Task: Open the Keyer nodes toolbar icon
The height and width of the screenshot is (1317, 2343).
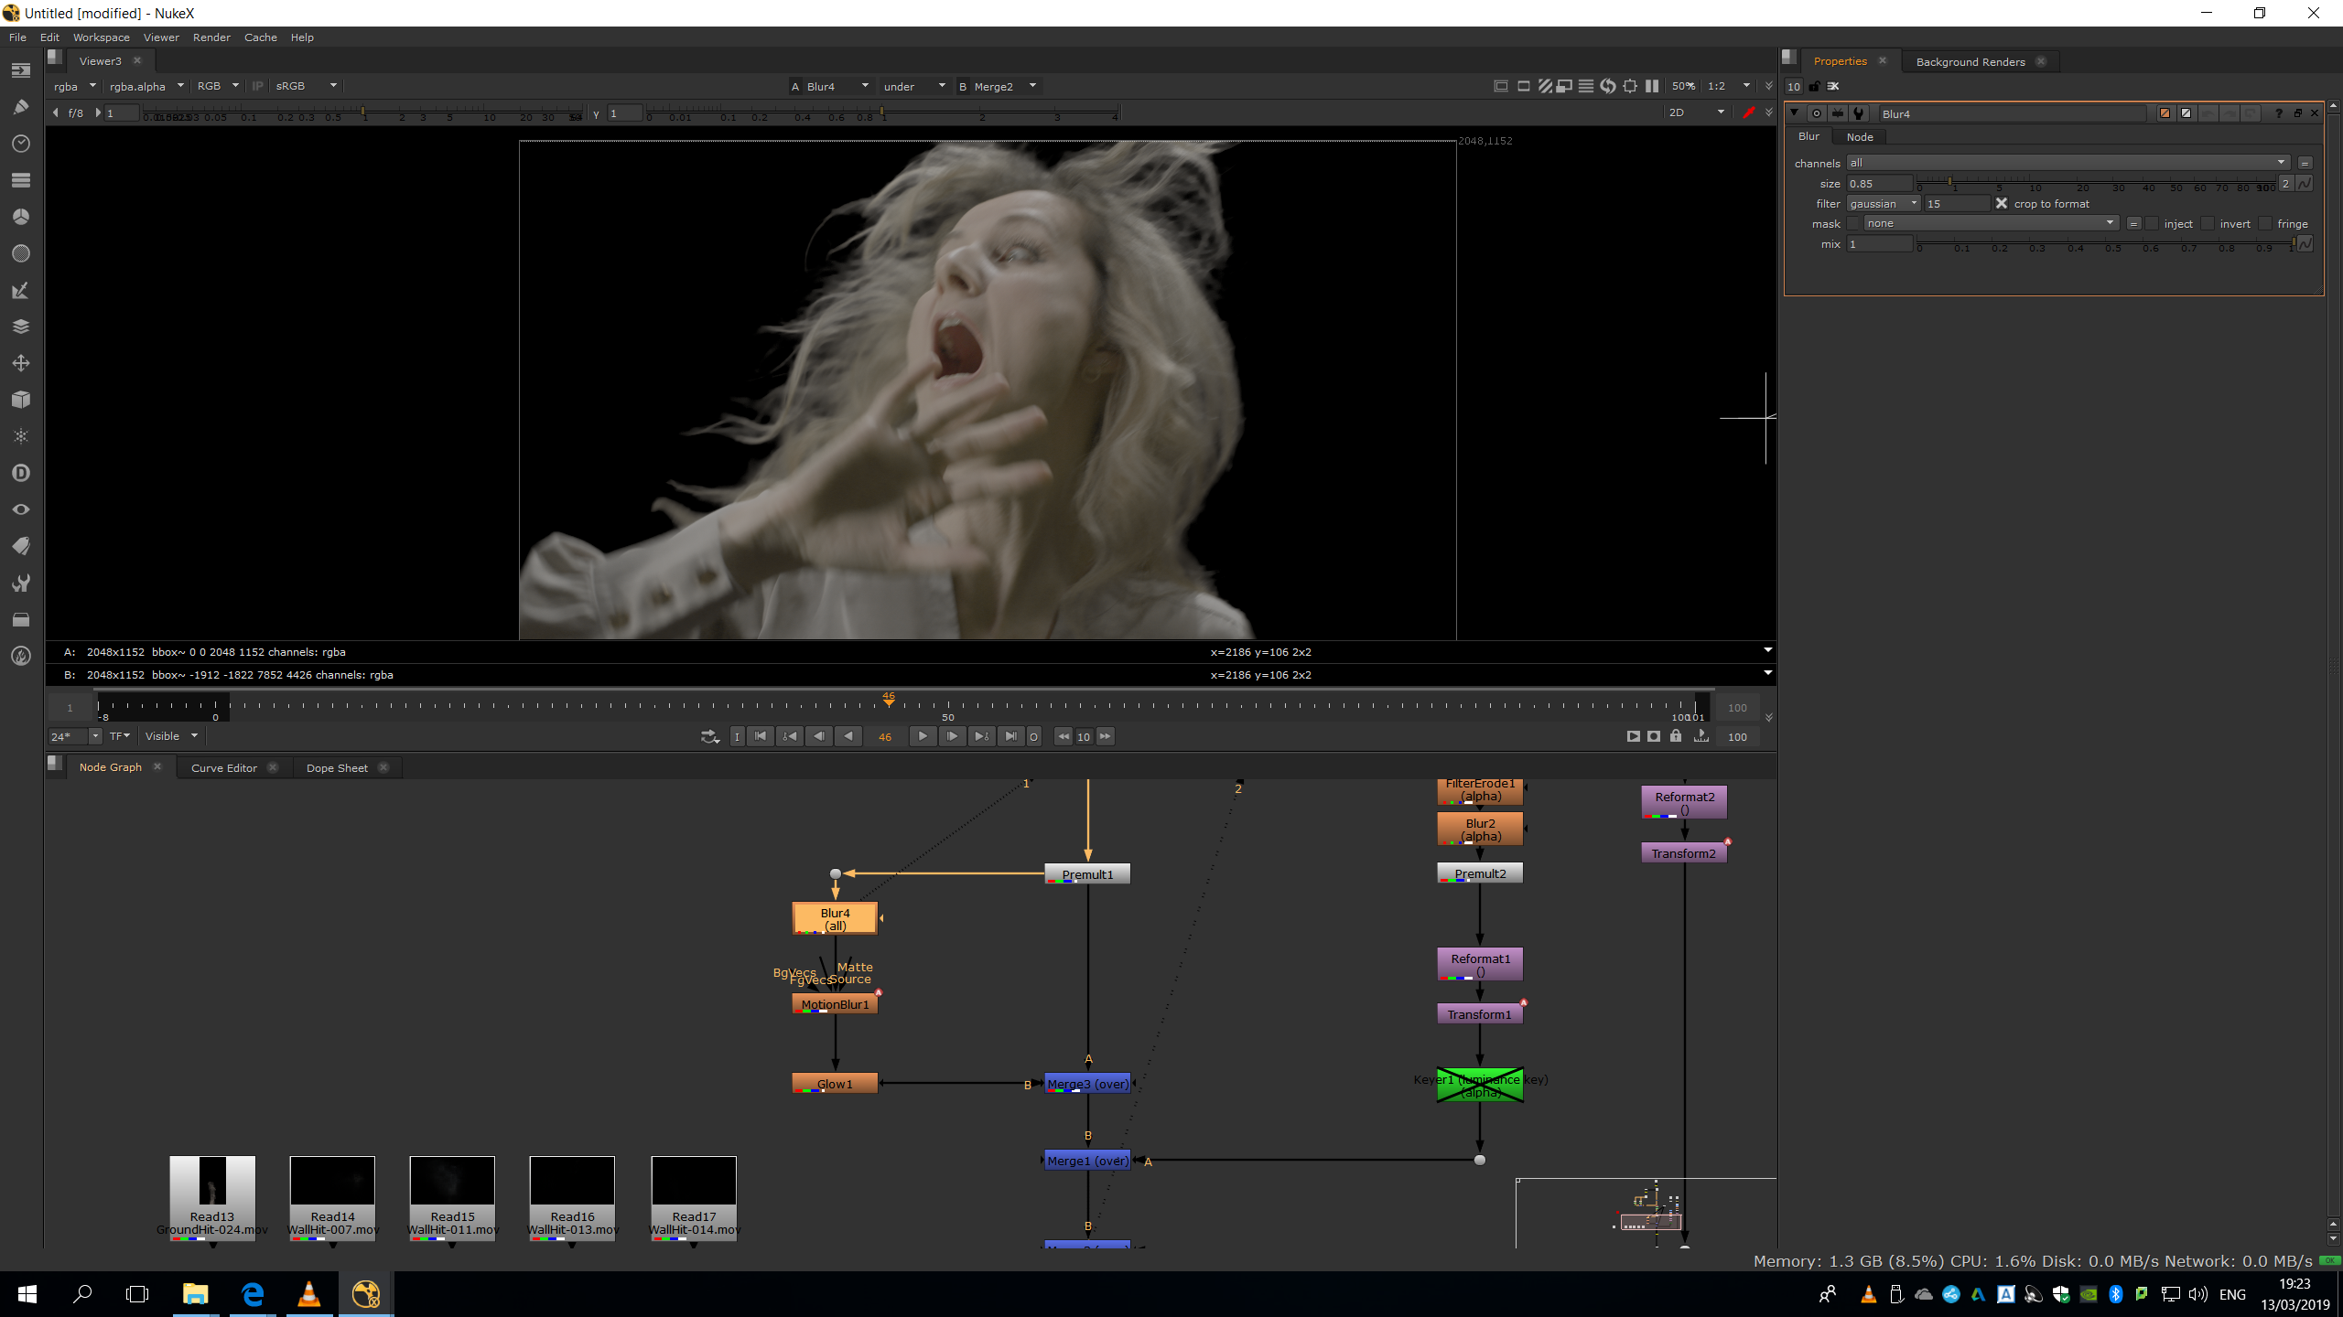Action: tap(20, 290)
